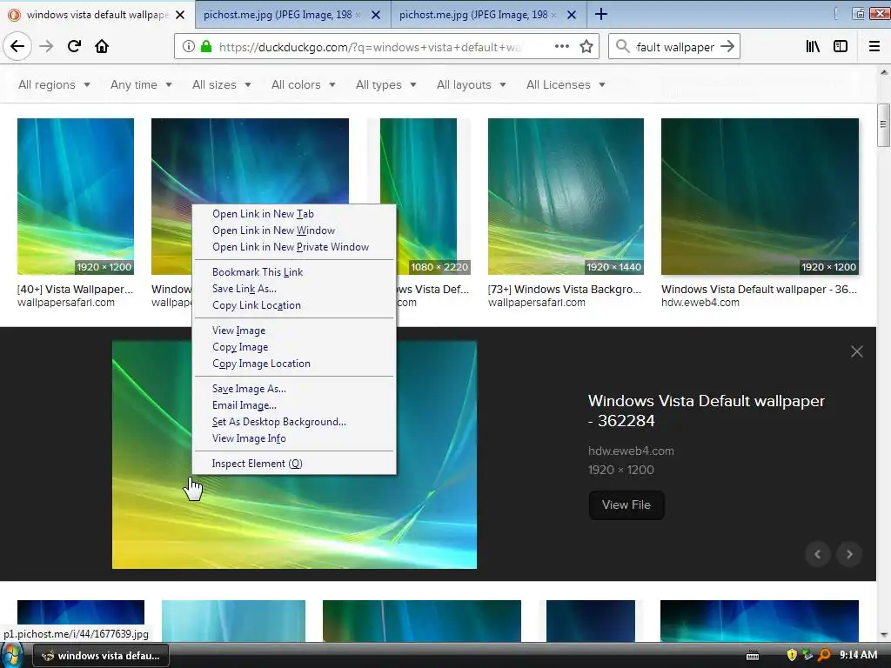This screenshot has height=668, width=891.
Task: Select Email Image...
Action: click(294, 405)
